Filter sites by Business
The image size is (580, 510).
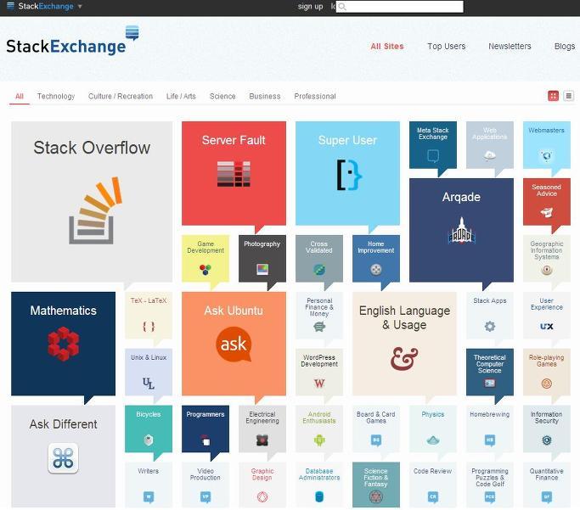(x=264, y=97)
